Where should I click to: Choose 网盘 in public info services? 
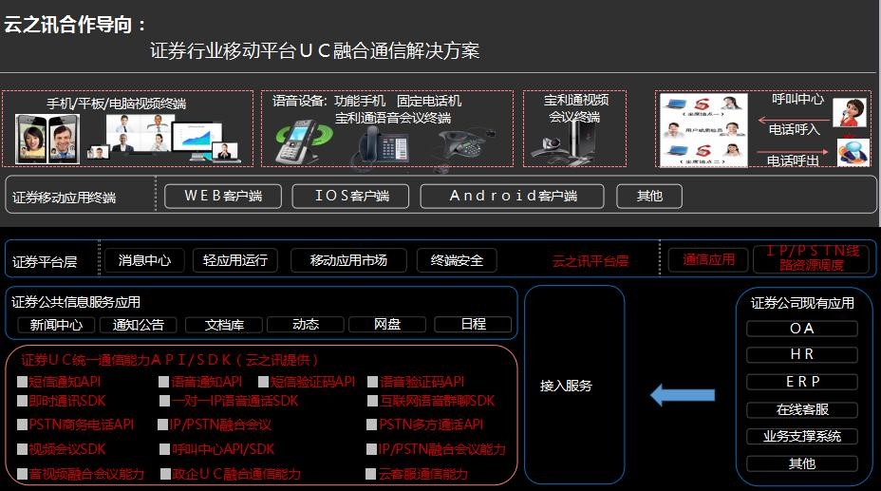pos(386,325)
